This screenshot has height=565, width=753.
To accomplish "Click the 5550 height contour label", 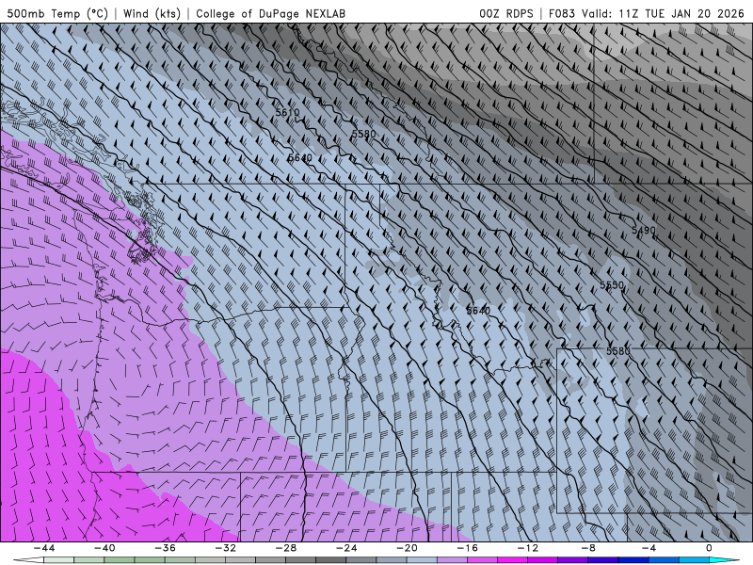I will click(612, 285).
